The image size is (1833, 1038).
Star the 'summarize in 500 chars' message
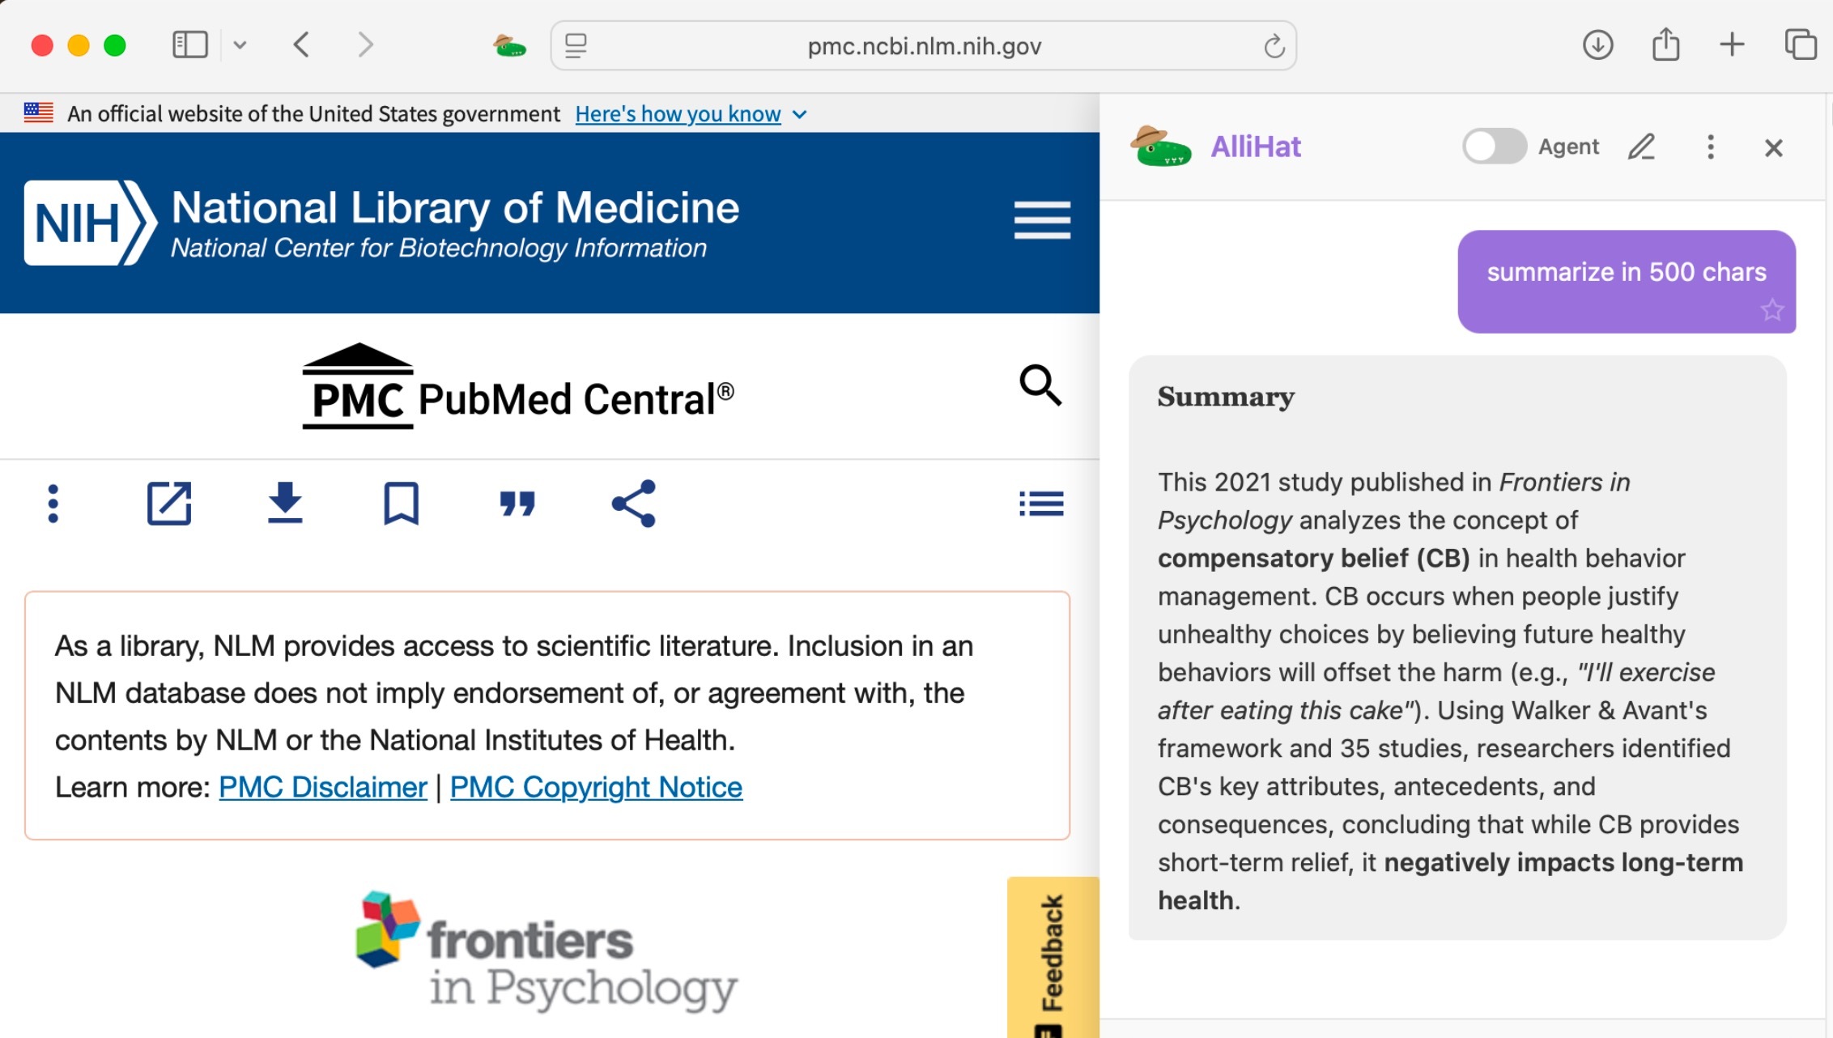(x=1771, y=310)
